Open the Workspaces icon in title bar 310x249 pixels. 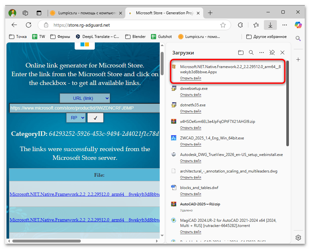[25, 13]
